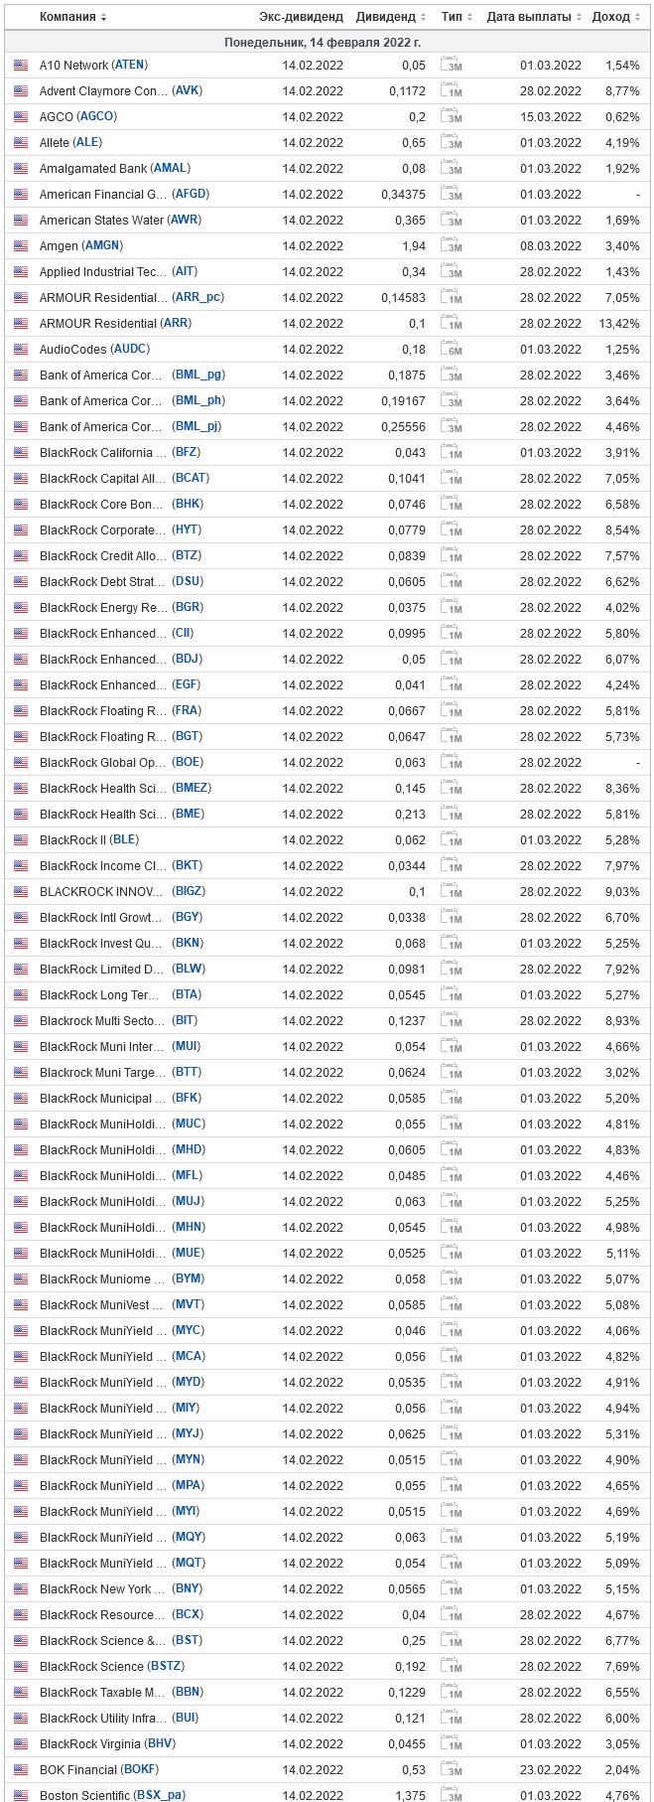Click the US flag icon next to Amgen
Image resolution: width=654 pixels, height=1802 pixels.
[x=21, y=245]
